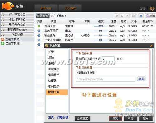
Task: Click the 乐鱼配置 dialog title icon
Action: click(x=47, y=45)
